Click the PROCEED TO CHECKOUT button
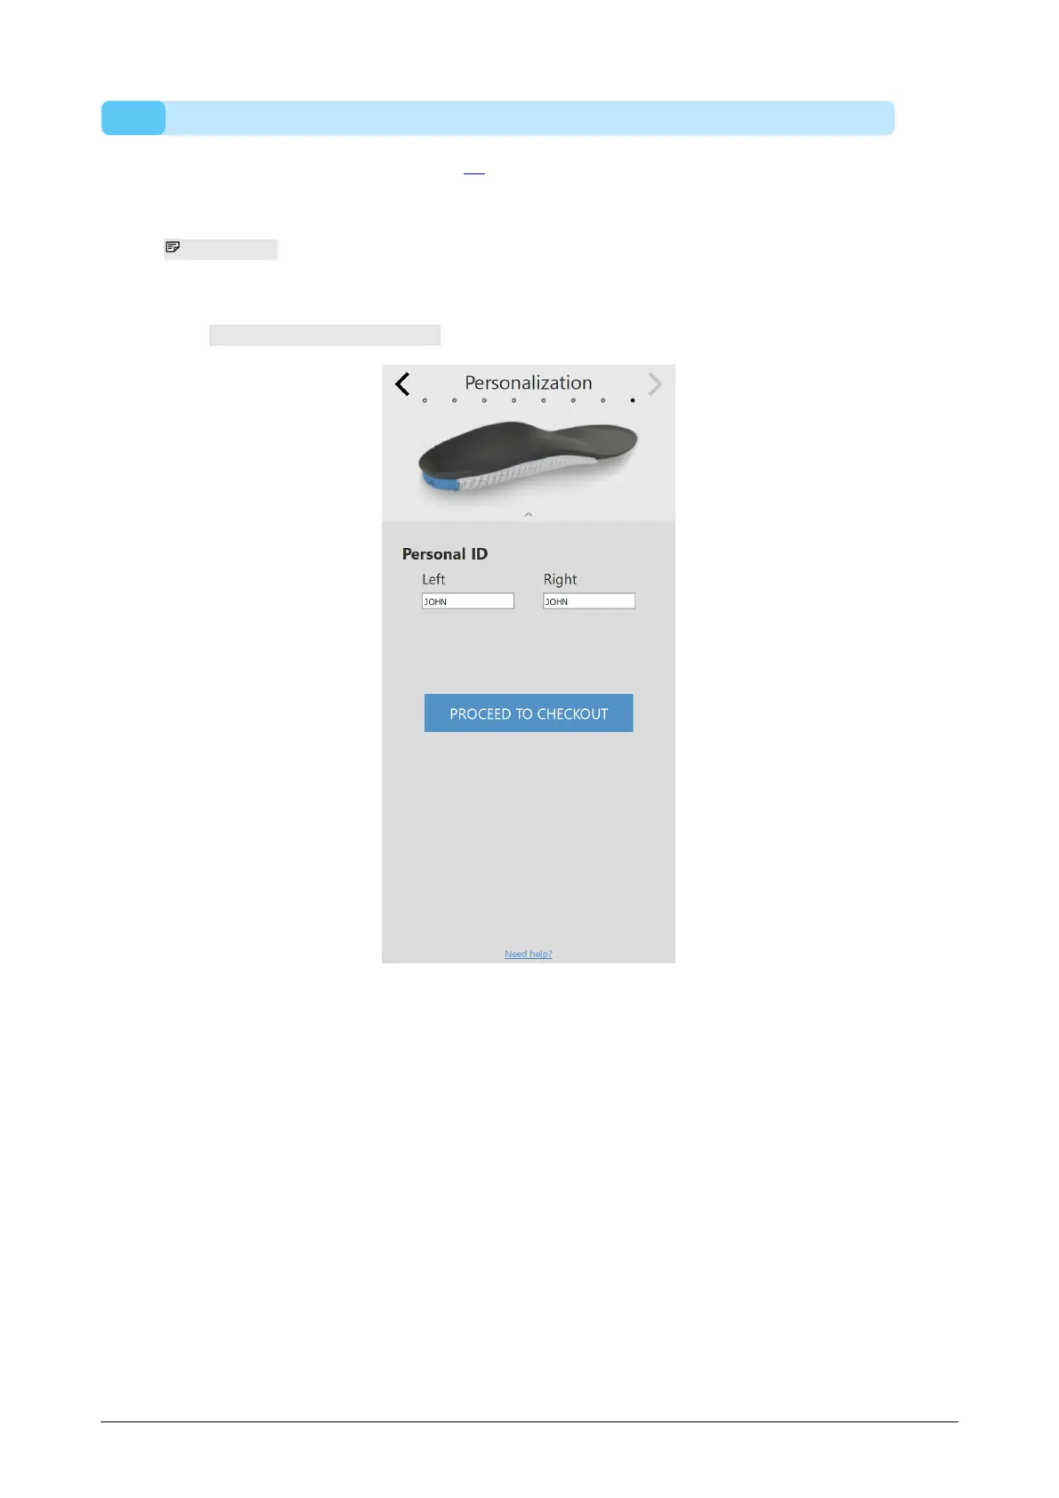Image resolution: width=1059 pixels, height=1498 pixels. click(529, 713)
